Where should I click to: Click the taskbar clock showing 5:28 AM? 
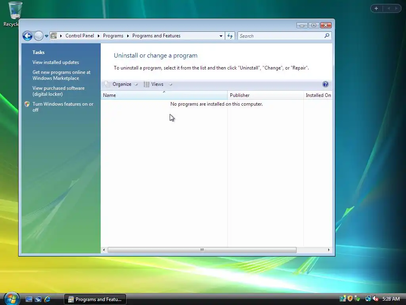coord(391,299)
